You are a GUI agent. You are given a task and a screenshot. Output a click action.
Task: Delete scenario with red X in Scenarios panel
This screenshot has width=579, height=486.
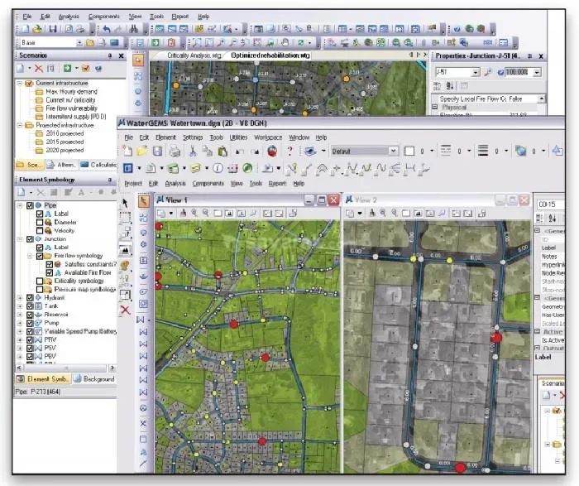click(39, 69)
